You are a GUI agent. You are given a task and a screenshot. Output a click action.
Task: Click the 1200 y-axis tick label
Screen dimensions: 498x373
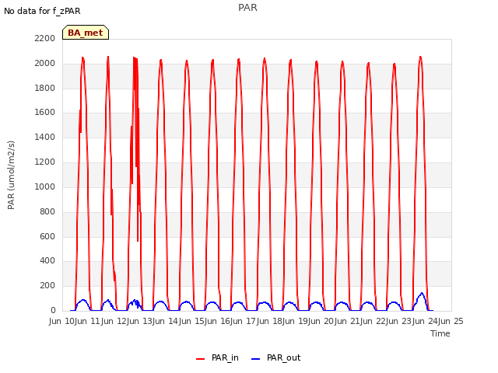45,162
